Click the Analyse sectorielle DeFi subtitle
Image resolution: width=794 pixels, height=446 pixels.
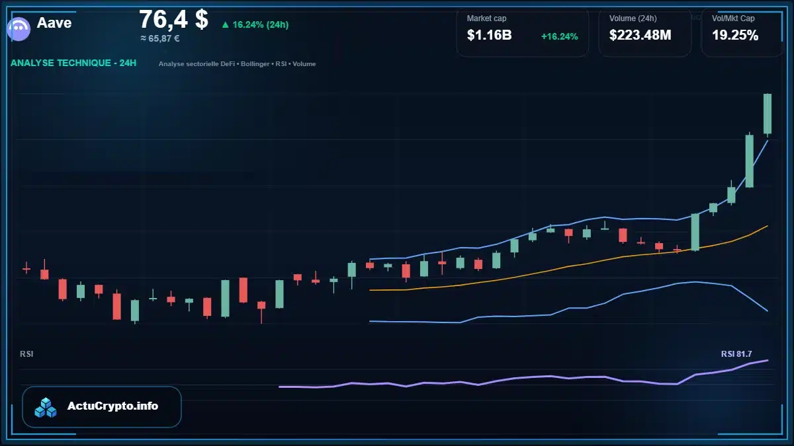pos(237,64)
